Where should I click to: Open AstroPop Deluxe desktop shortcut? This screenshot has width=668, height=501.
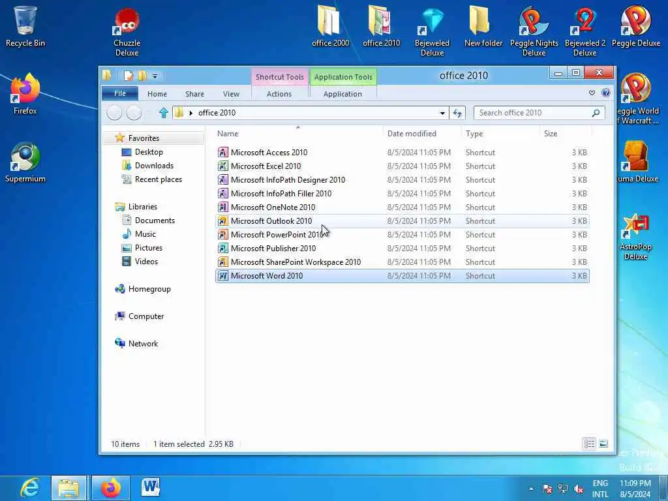point(635,237)
